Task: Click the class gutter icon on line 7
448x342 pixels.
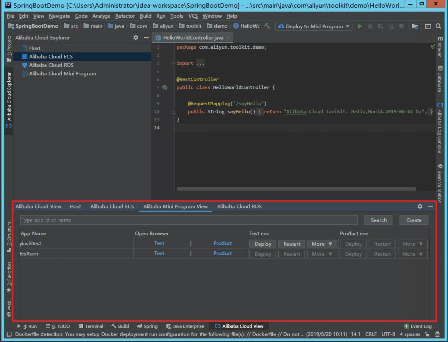Action: click(165, 87)
